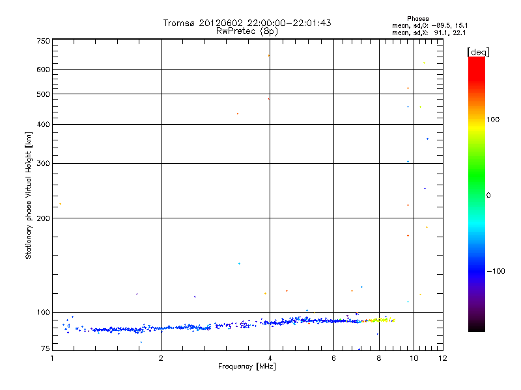
Task: Click the cyan data point near 3.3 MHz, 140 km
Action: point(239,264)
